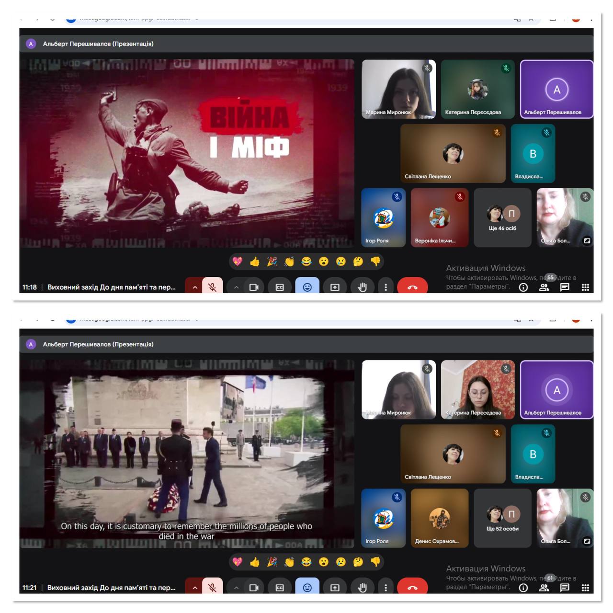Open more options menu in bottom meeting
Screen dimensions: 613x613
click(386, 587)
